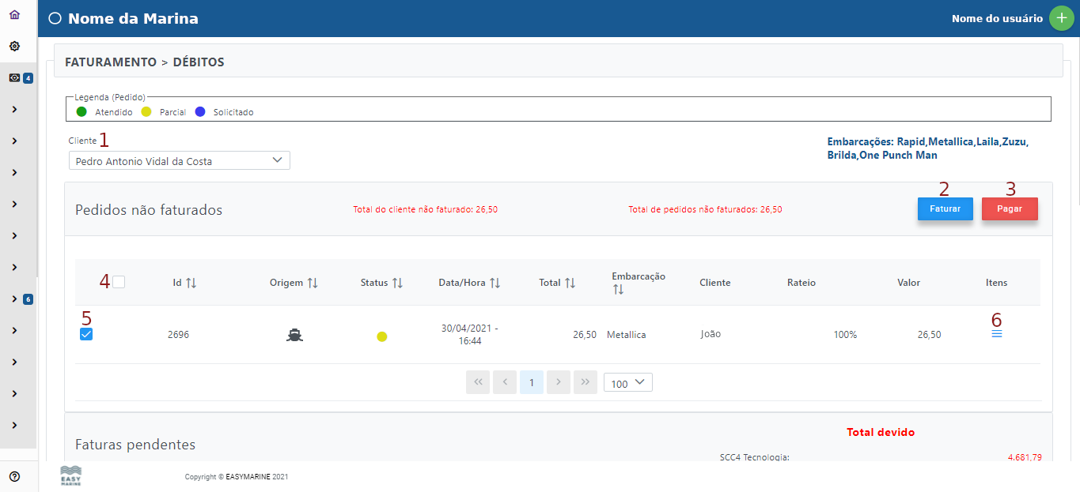The width and height of the screenshot is (1080, 492).
Task: Expand the sidebar item with badge 6
Action: pos(14,299)
